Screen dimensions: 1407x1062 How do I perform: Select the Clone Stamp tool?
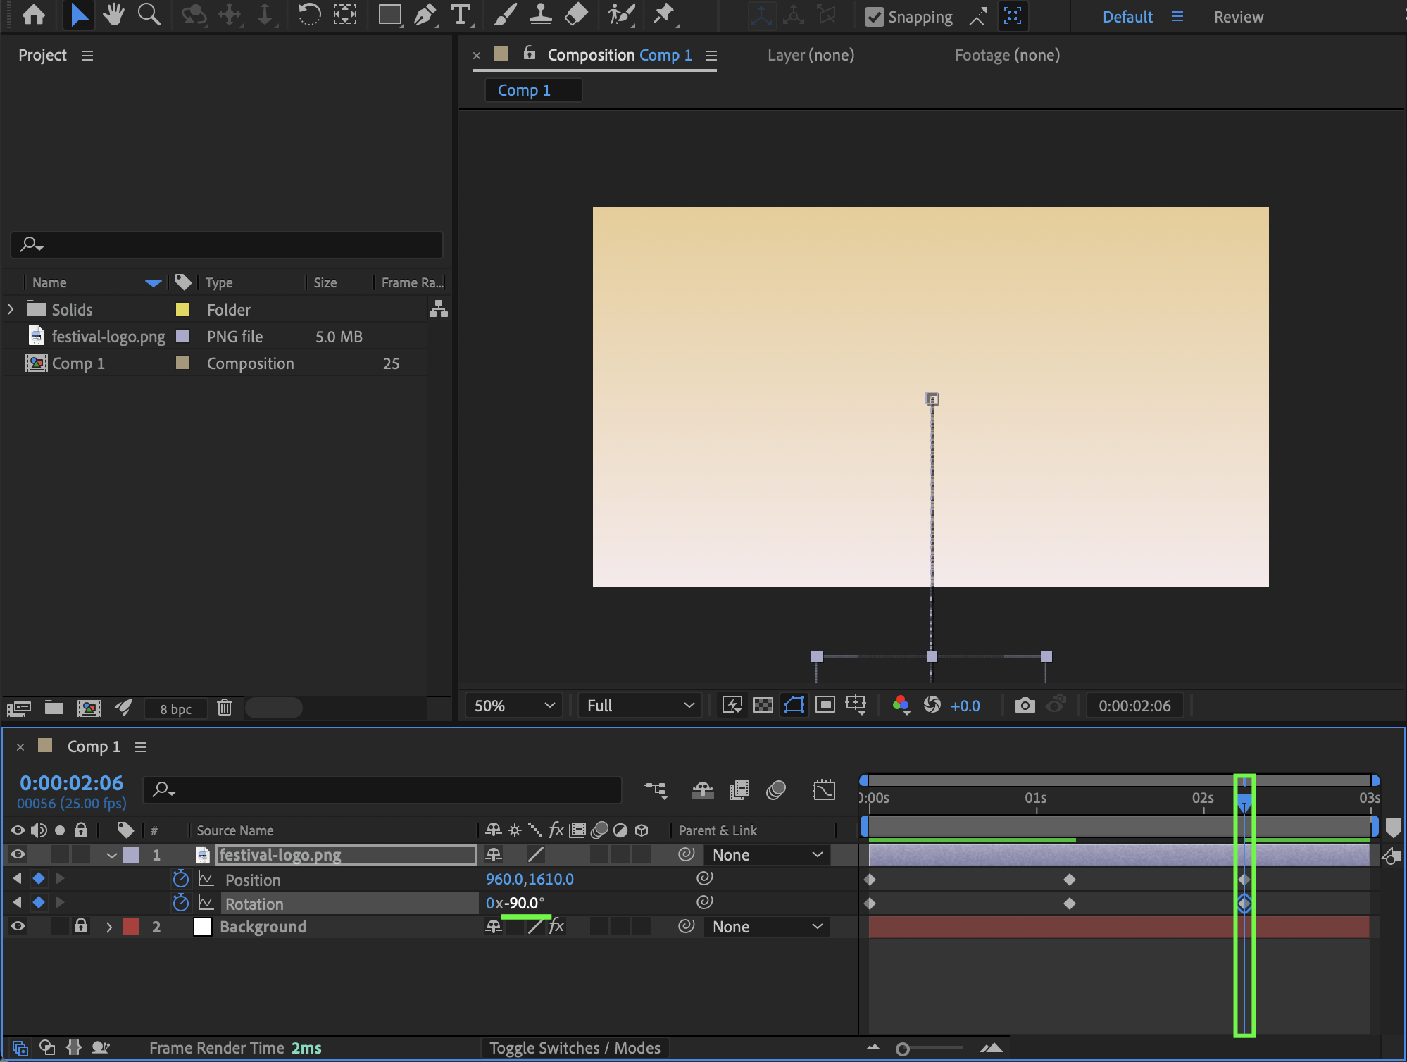pyautogui.click(x=540, y=15)
